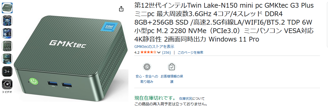Open the (256) customer reviews link
The width and height of the screenshot is (328, 109).
pos(166,52)
